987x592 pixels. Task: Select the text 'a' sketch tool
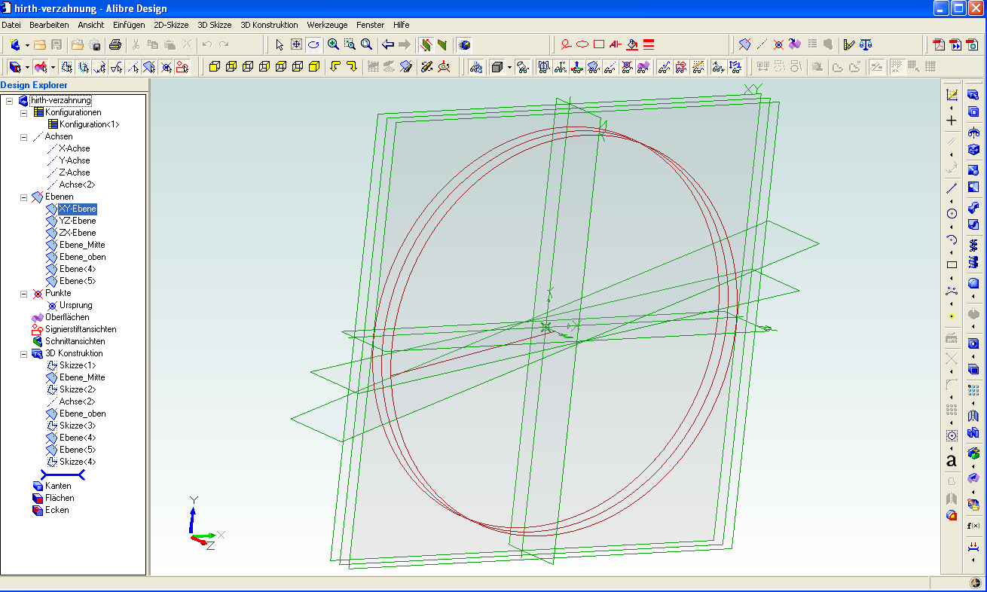[952, 460]
